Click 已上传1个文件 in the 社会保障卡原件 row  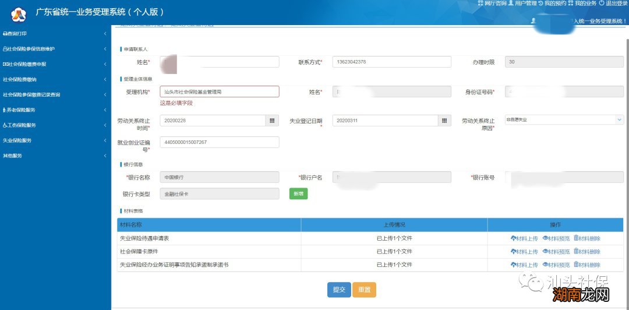click(394, 252)
